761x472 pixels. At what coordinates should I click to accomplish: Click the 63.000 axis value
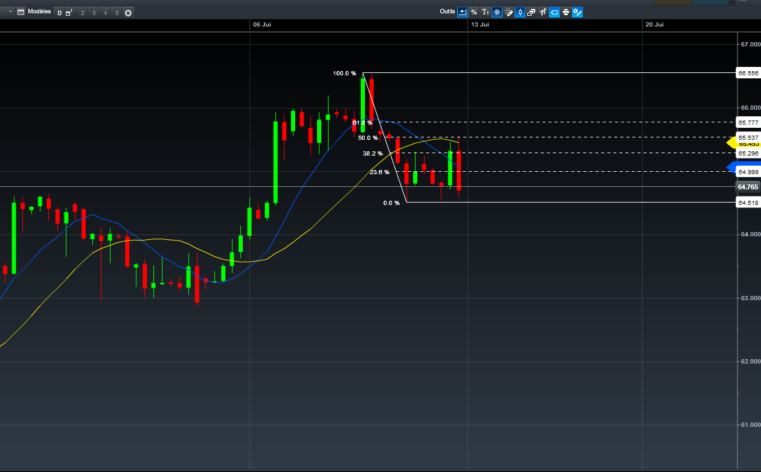pyautogui.click(x=751, y=298)
